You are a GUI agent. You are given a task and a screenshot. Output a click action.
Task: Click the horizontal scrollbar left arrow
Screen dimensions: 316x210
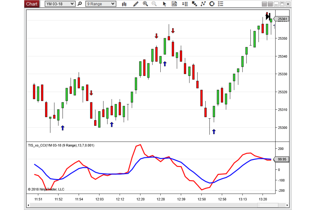point(28,205)
